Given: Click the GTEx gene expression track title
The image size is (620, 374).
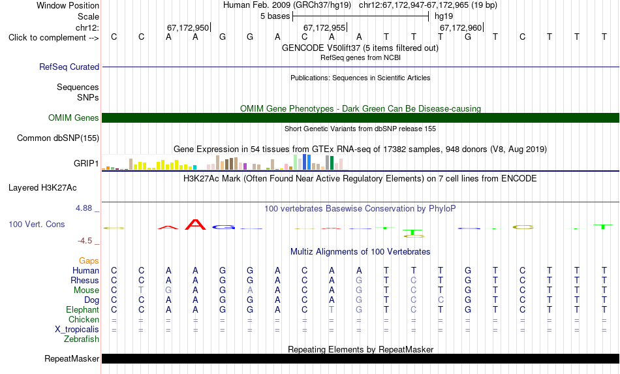Looking at the screenshot, I should point(360,149).
